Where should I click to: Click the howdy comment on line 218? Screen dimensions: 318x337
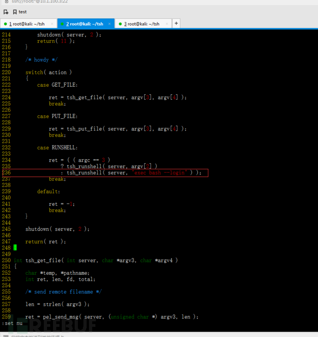point(41,60)
